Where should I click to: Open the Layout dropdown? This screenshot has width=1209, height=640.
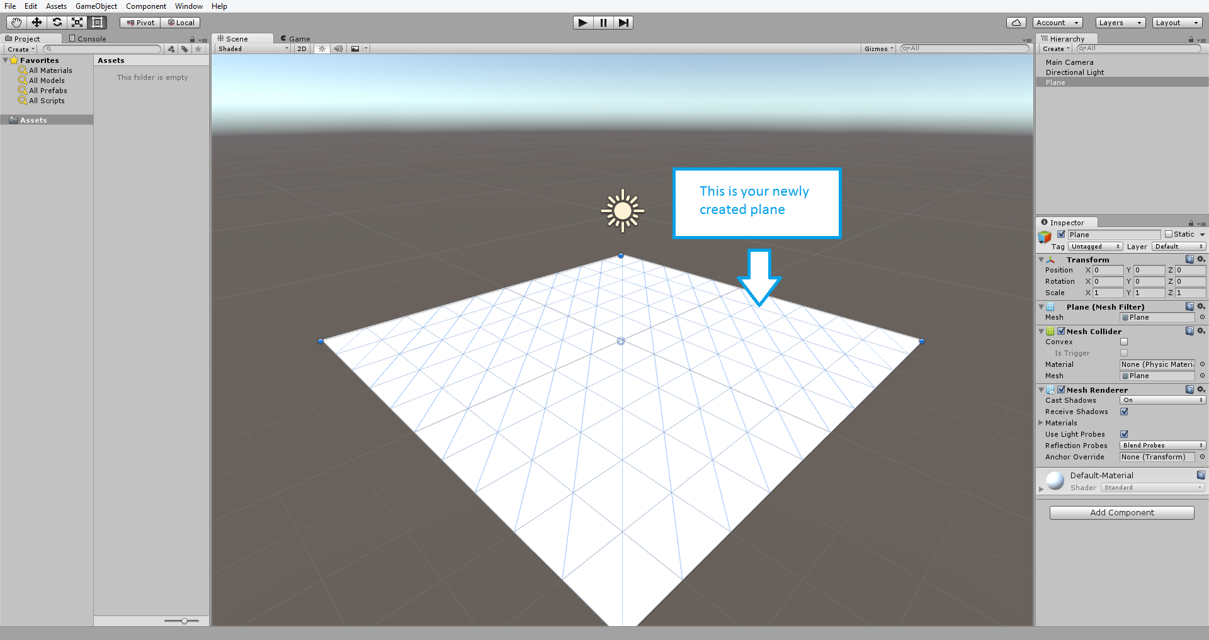[1178, 23]
